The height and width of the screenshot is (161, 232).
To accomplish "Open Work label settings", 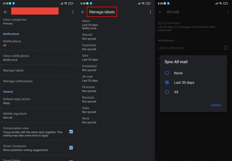I will [116, 120].
